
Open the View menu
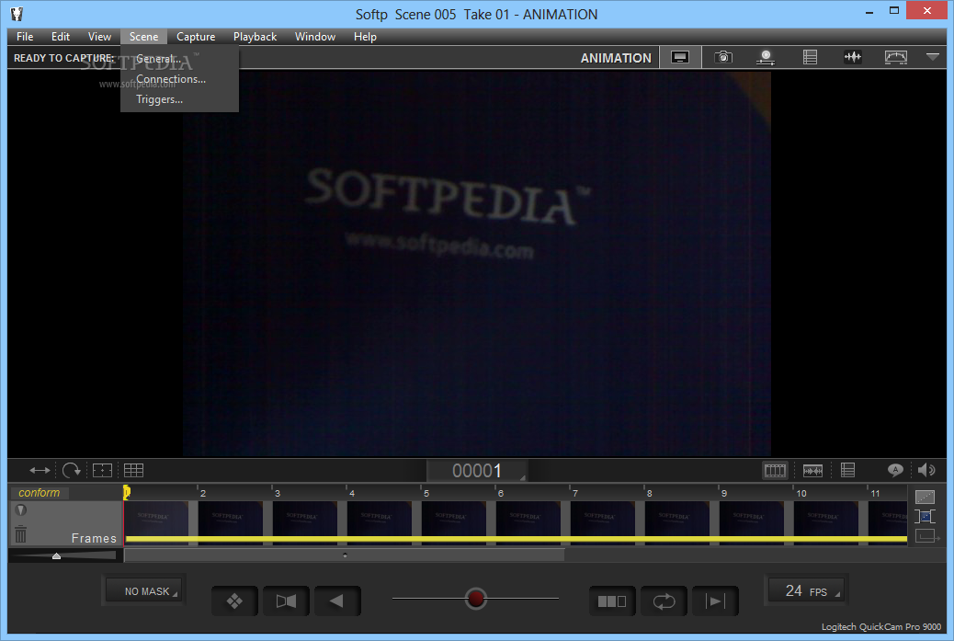[99, 37]
